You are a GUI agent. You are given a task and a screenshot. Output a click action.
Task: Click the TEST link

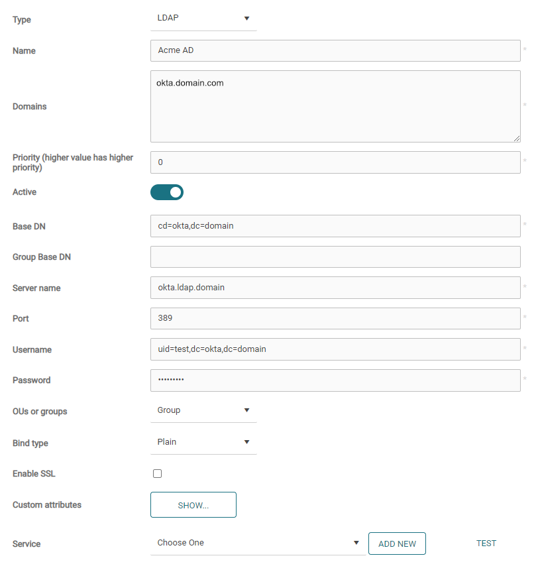486,543
